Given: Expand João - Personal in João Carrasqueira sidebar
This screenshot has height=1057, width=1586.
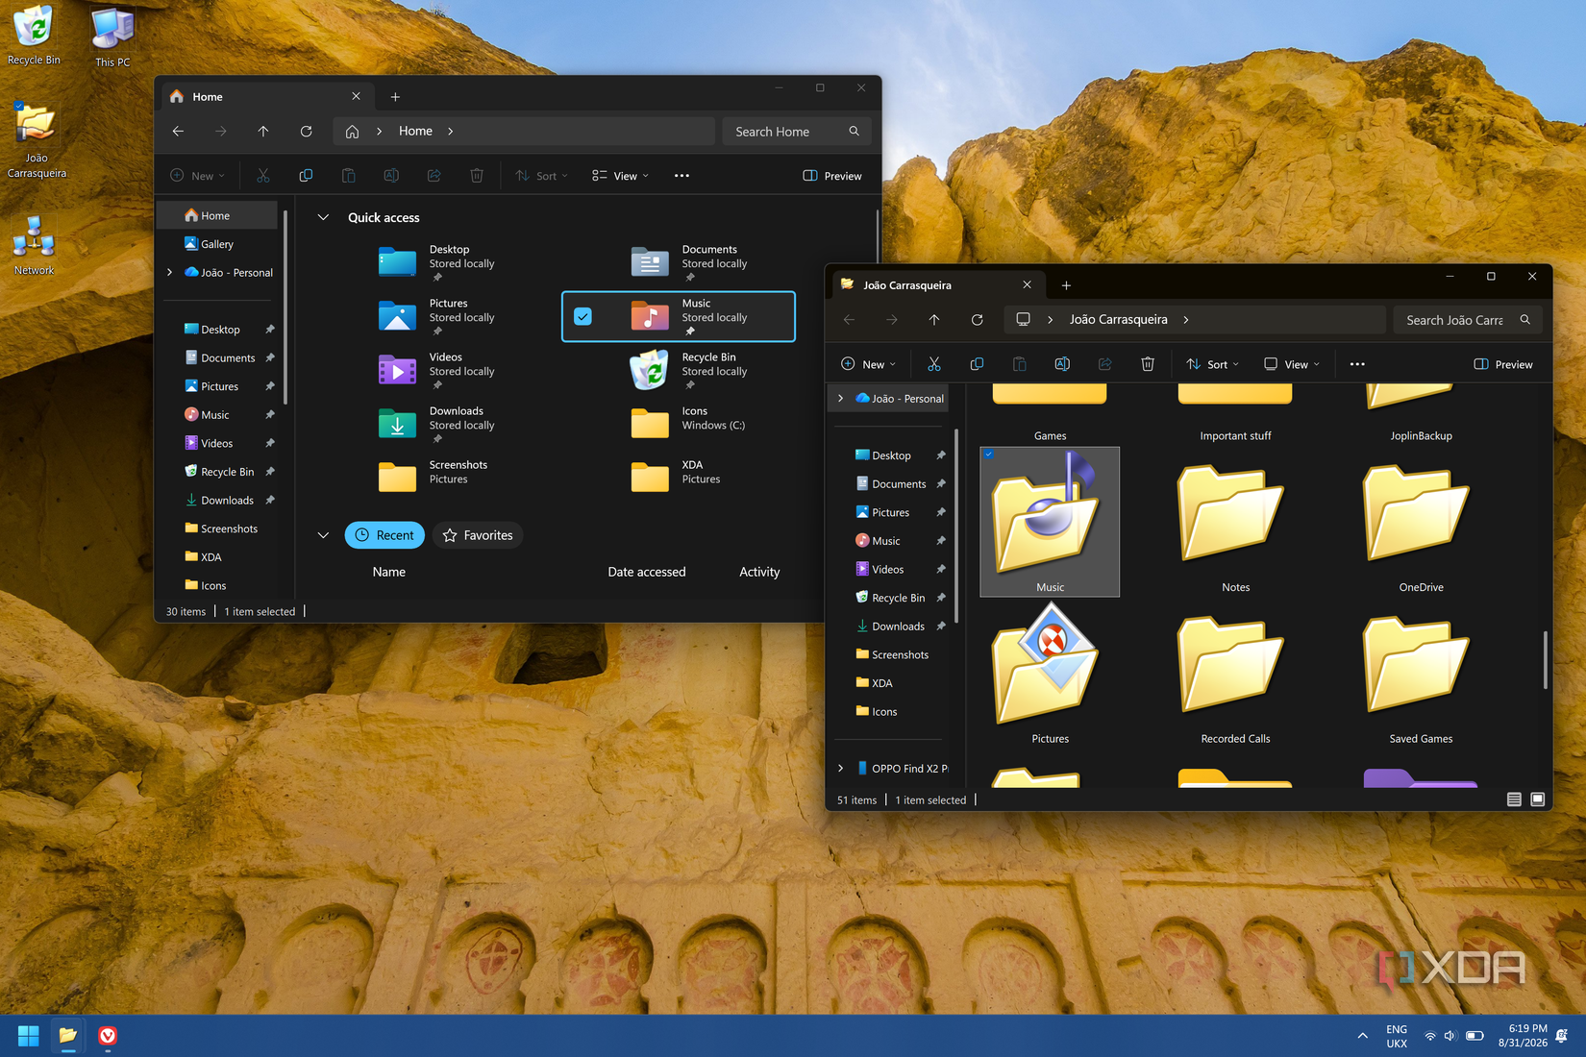Looking at the screenshot, I should point(841,399).
